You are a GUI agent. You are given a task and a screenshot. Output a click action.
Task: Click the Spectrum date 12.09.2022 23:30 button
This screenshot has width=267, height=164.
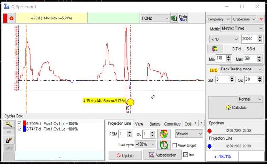click(x=238, y=131)
